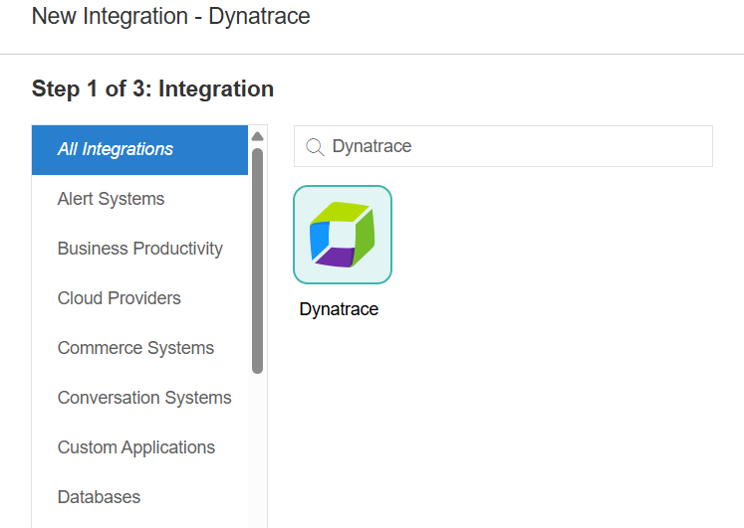Click the sidebar scrollbar thumb
Viewport: 744px width, 528px height.
tap(257, 259)
